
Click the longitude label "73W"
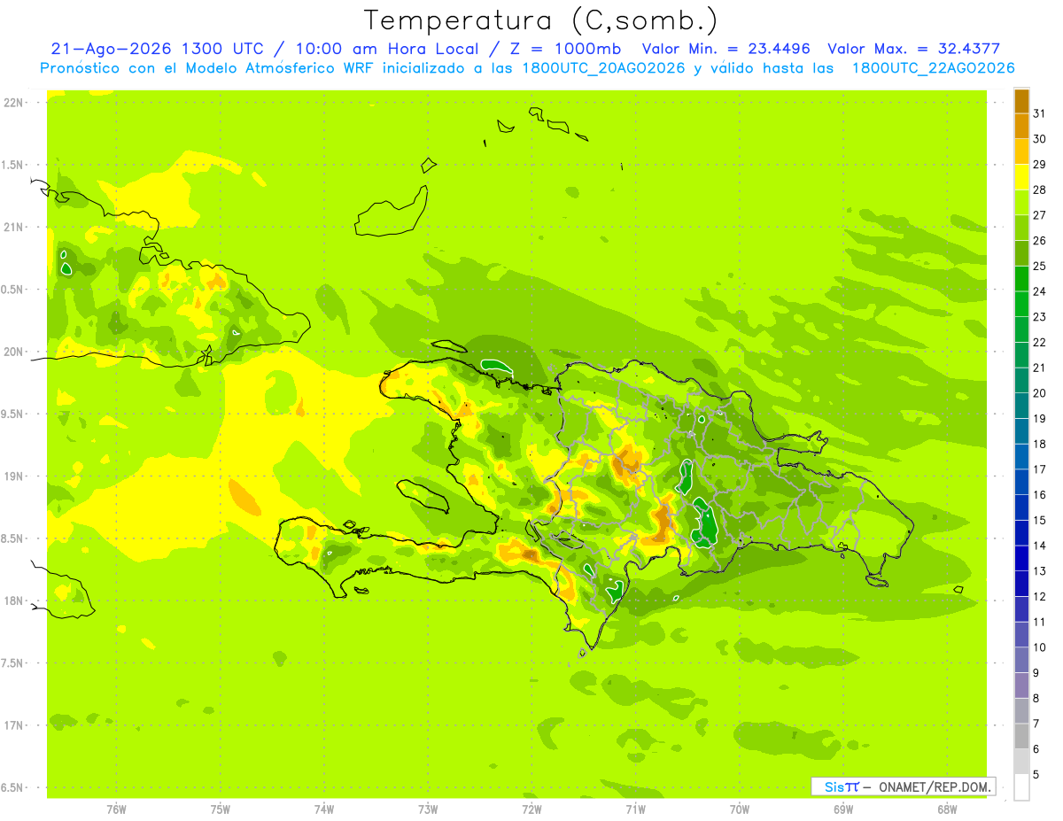(x=428, y=809)
